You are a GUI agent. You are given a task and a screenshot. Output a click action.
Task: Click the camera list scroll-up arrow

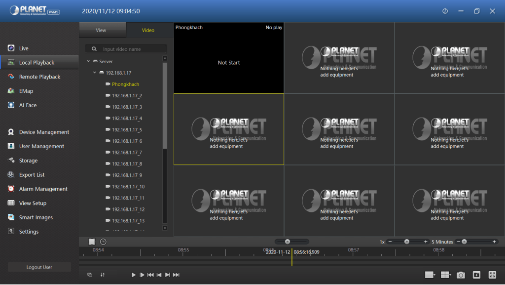(165, 58)
